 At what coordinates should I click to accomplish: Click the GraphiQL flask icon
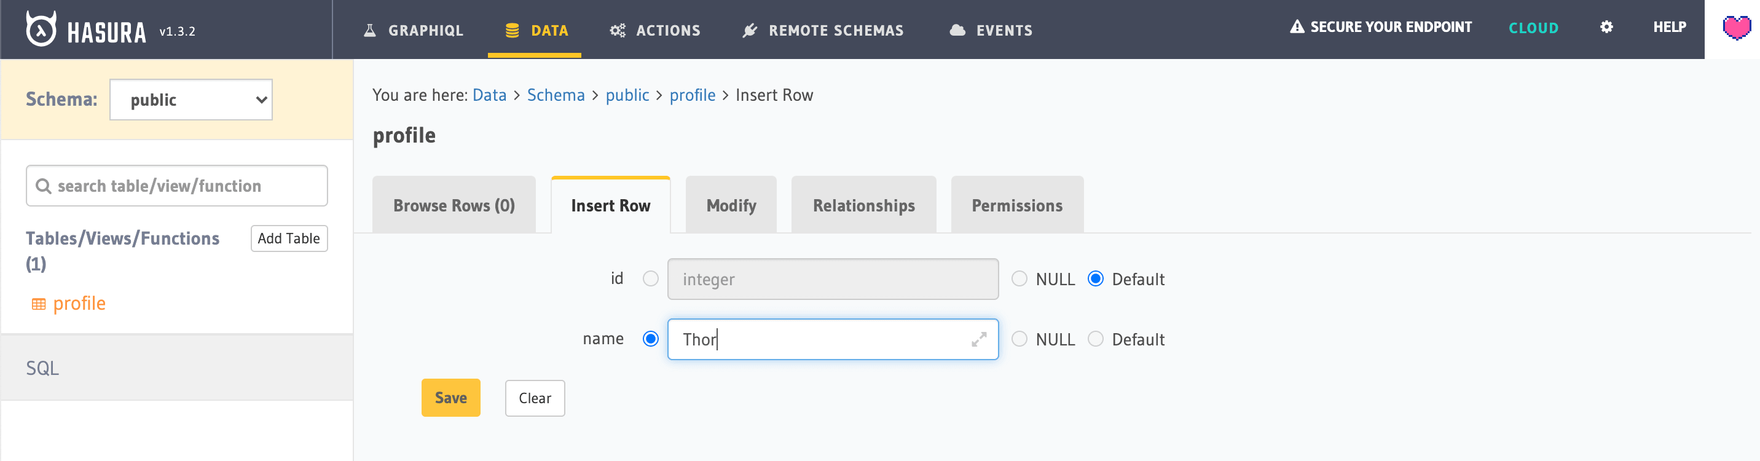point(369,30)
